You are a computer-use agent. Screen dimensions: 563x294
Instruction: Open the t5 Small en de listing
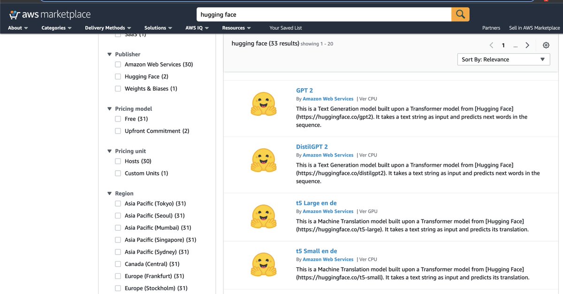coord(317,251)
